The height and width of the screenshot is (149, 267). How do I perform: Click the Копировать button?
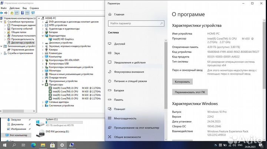pos(182,82)
